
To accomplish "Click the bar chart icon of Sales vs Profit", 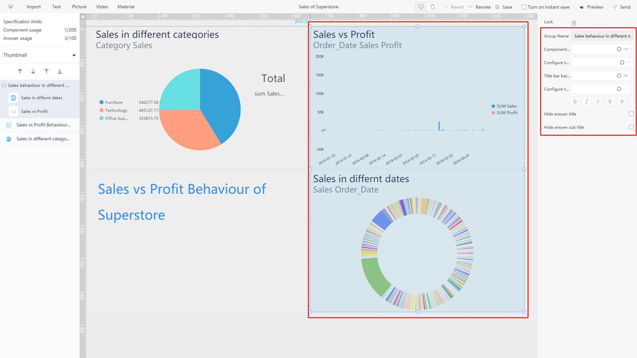I will (x=13, y=111).
